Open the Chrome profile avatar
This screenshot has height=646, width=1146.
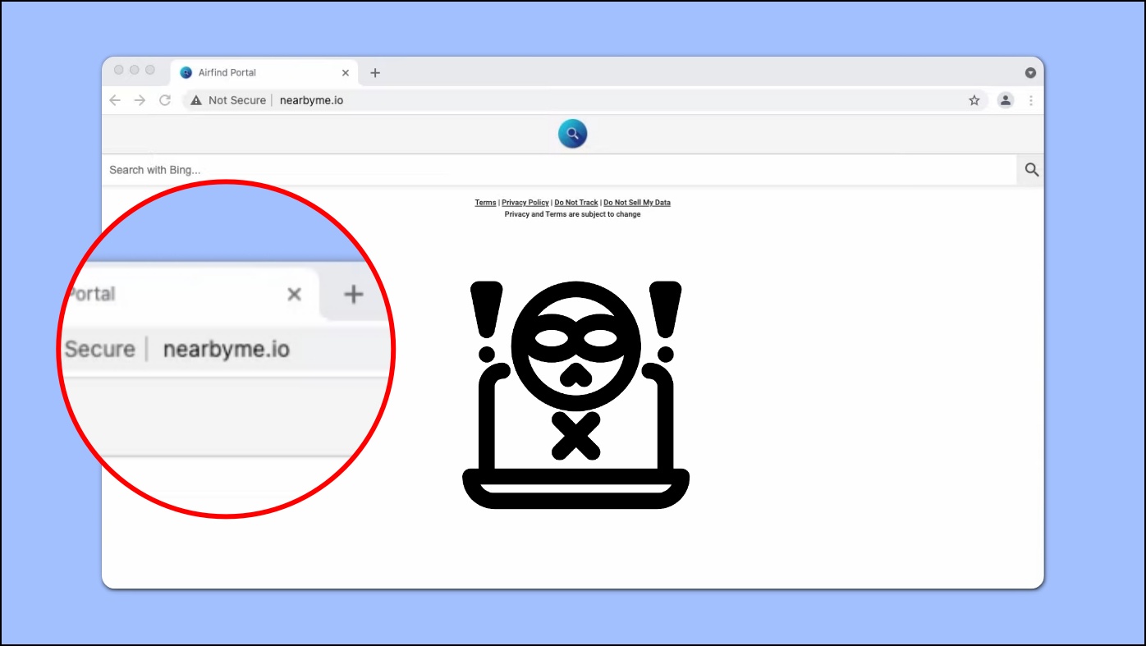(1006, 100)
